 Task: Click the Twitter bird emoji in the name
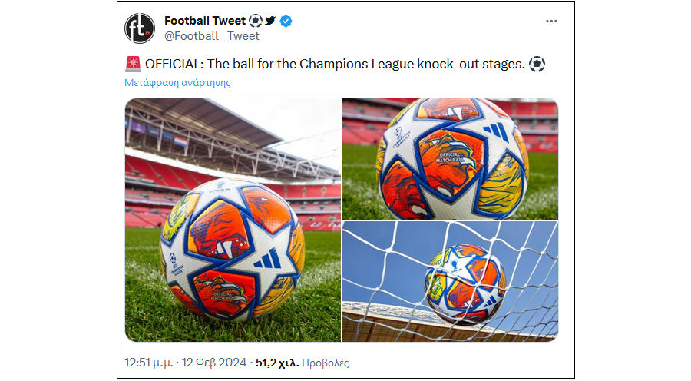coord(270,20)
